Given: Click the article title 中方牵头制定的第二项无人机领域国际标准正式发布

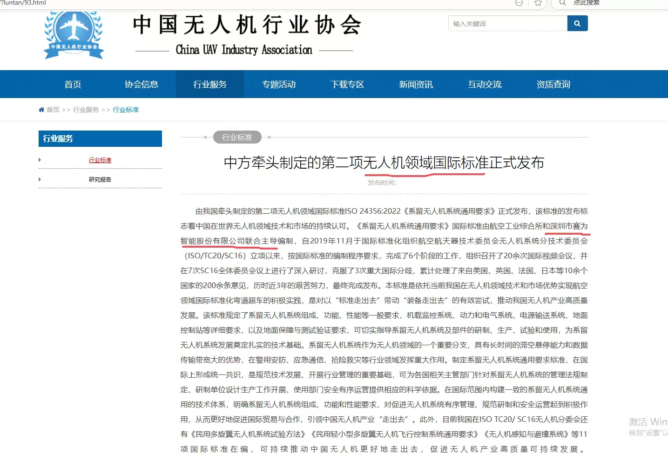Looking at the screenshot, I should point(384,163).
